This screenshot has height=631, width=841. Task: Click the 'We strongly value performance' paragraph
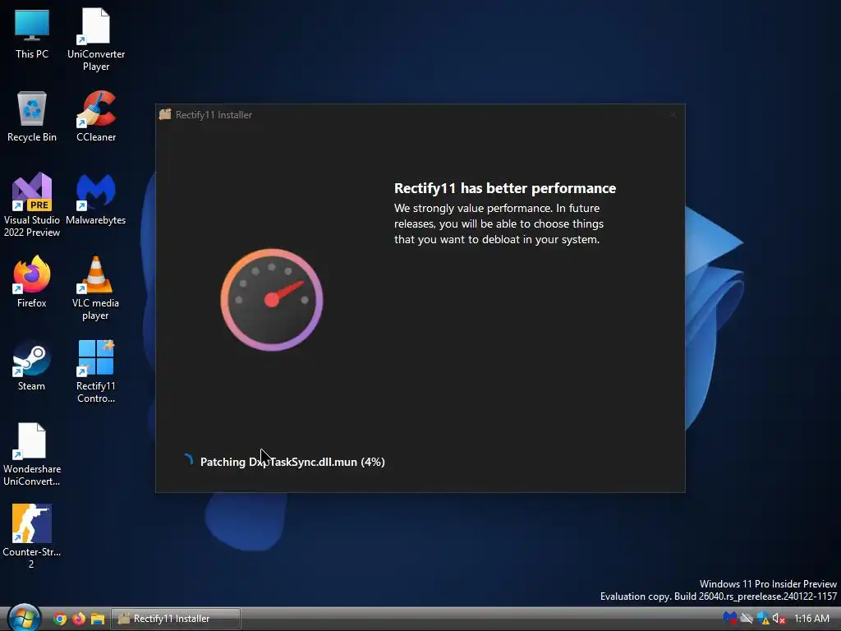pyautogui.click(x=499, y=223)
